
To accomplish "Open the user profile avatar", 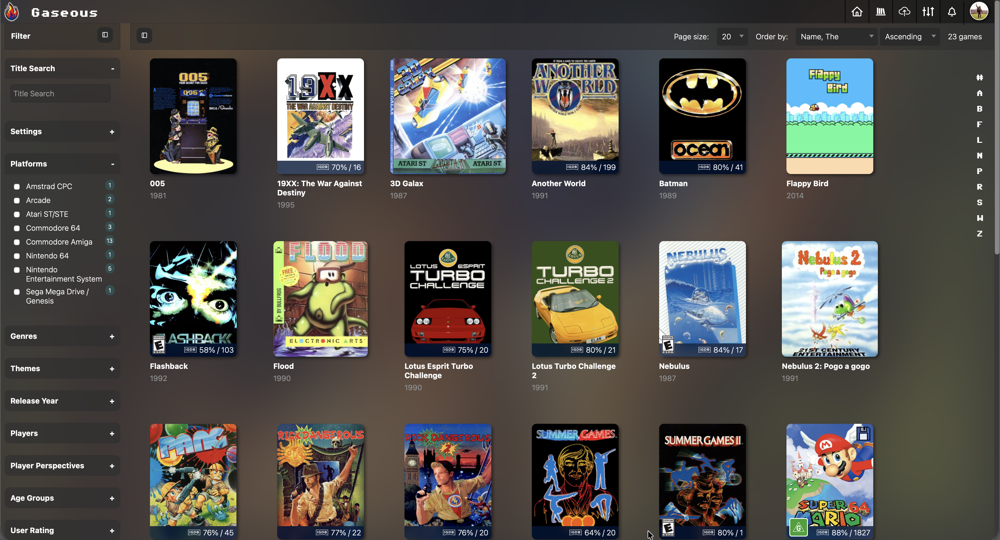I will 979,11.
